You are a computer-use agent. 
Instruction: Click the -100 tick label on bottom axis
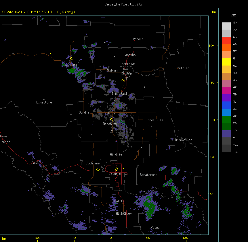[36, 238]
